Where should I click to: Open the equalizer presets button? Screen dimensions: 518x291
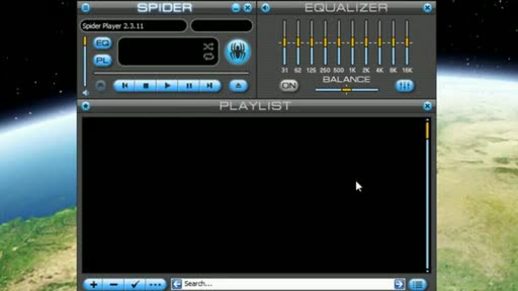point(405,86)
